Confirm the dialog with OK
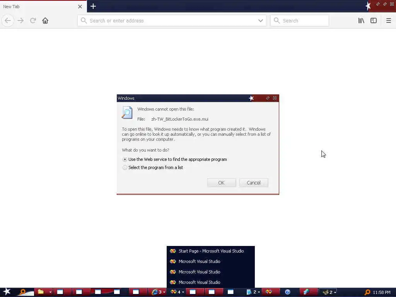The height and width of the screenshot is (297, 396). coord(222,183)
